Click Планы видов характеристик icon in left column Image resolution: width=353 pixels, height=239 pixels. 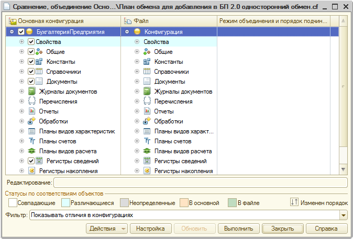(32, 131)
